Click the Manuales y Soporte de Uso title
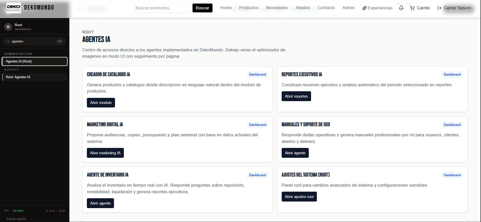Image resolution: width=481 pixels, height=222 pixels. pos(306,124)
